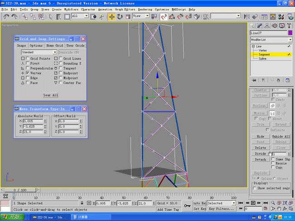
Task: Click the Quick Render teapot icon
Action: point(291,17)
